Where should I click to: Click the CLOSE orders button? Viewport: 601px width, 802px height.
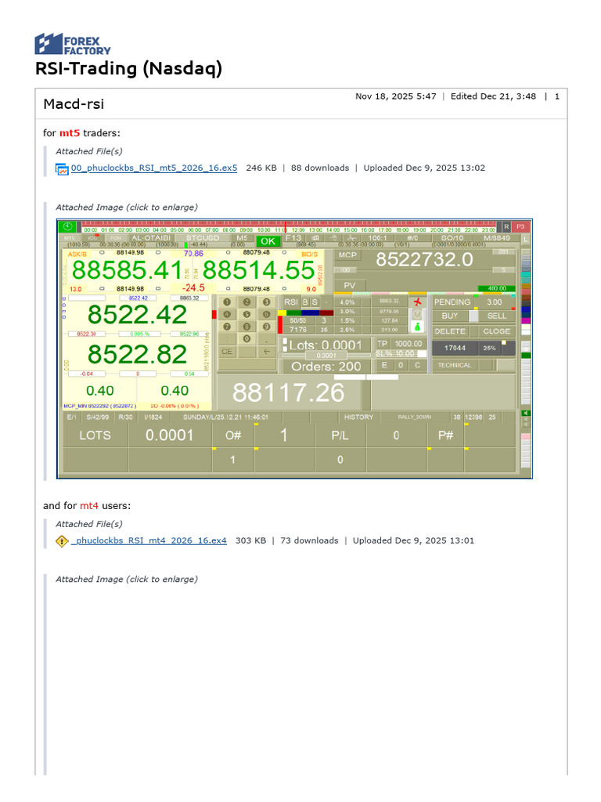(497, 331)
